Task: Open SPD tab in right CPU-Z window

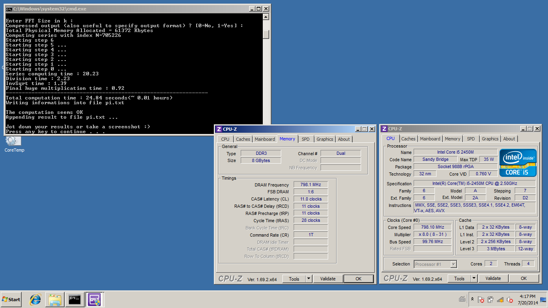Action: [x=471, y=139]
